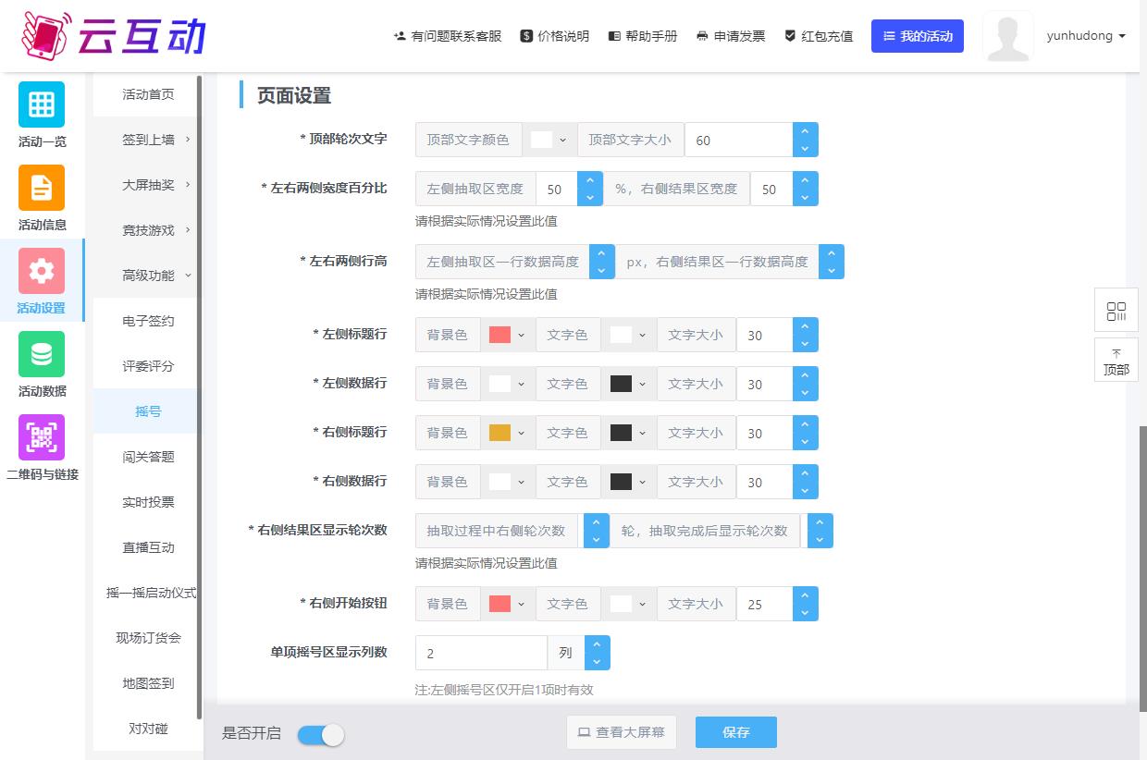The image size is (1147, 760).
Task: Open 右侧标题行 text color picker
Action: point(628,433)
